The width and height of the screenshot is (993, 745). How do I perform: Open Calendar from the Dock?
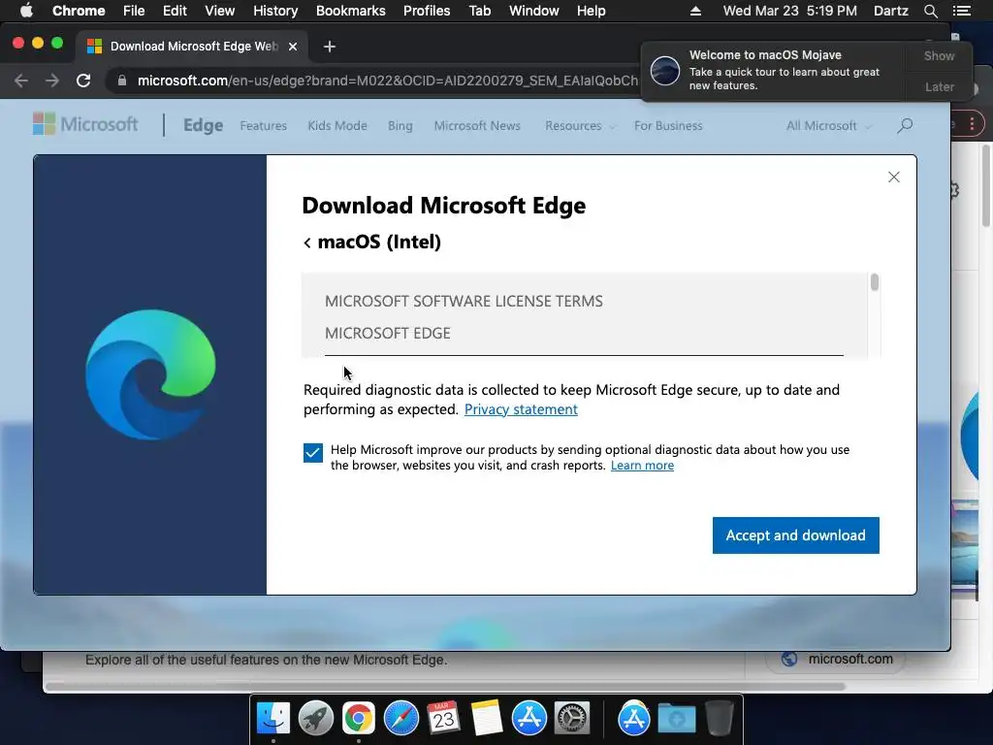(x=443, y=719)
